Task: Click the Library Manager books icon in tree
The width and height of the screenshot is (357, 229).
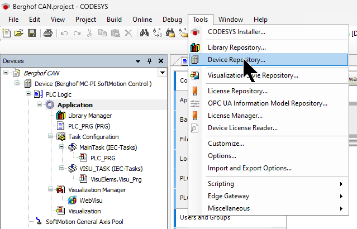Action: coord(61,116)
